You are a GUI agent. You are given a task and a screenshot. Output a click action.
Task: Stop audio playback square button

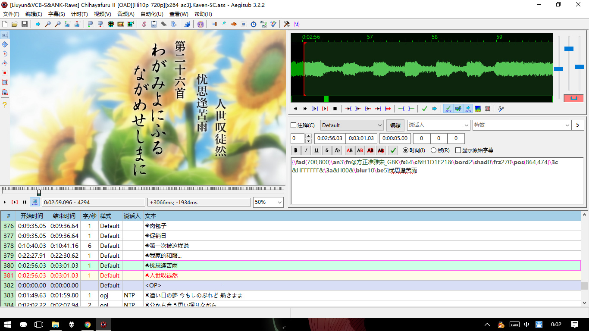coord(335,109)
